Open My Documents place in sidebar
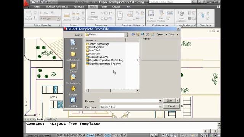This screenshot has width=244, height=137. click(73, 79)
